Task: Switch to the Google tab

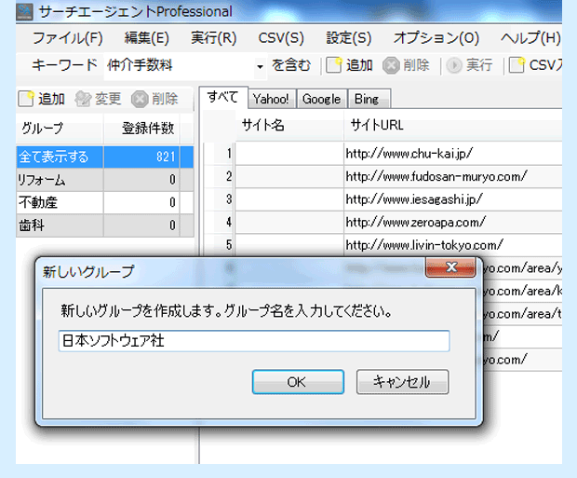Action: pyautogui.click(x=321, y=99)
